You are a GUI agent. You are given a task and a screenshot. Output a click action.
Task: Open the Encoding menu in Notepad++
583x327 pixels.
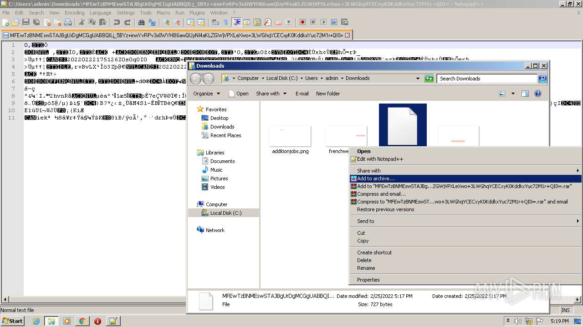click(x=74, y=13)
